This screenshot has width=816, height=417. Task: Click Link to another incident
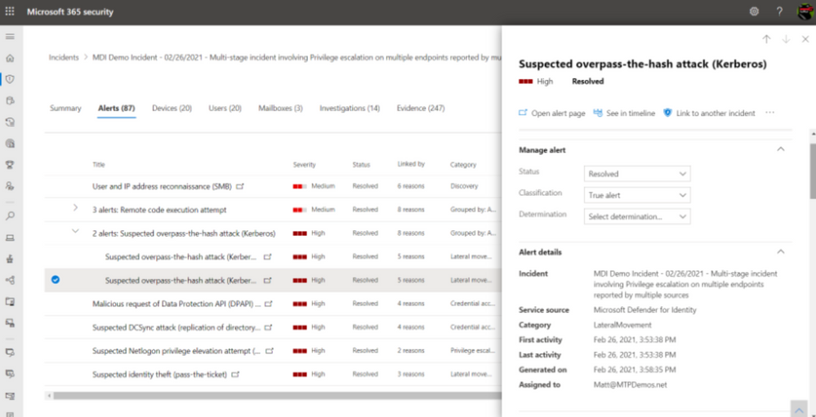pyautogui.click(x=709, y=113)
